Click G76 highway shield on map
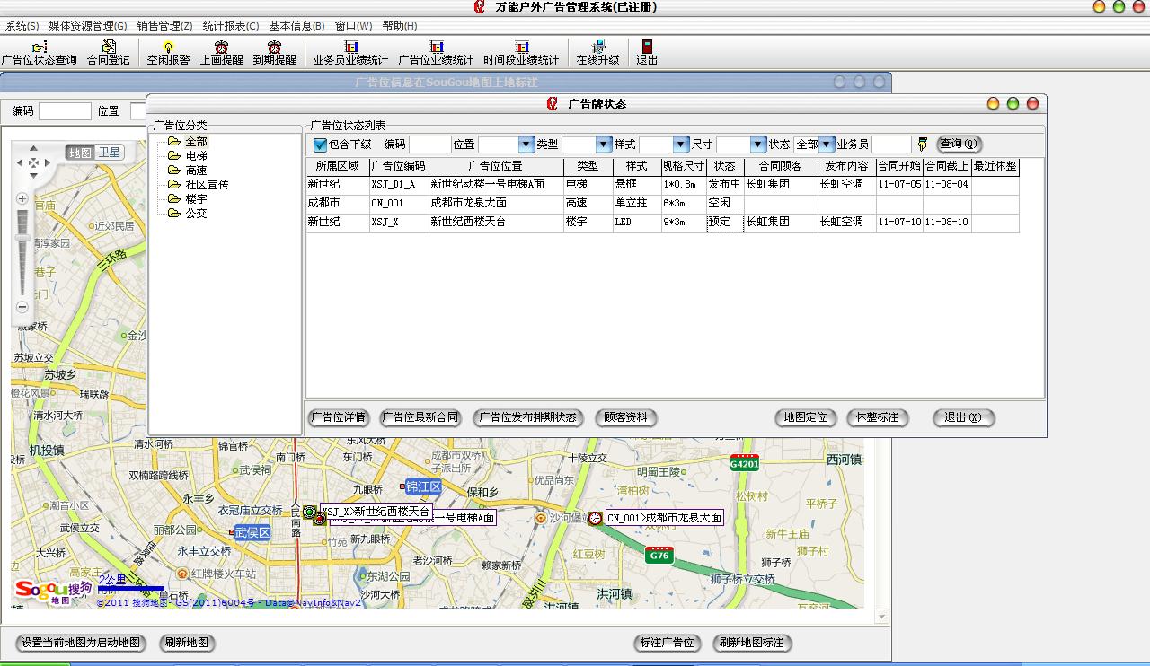Image resolution: width=1150 pixels, height=666 pixels. coord(659,555)
